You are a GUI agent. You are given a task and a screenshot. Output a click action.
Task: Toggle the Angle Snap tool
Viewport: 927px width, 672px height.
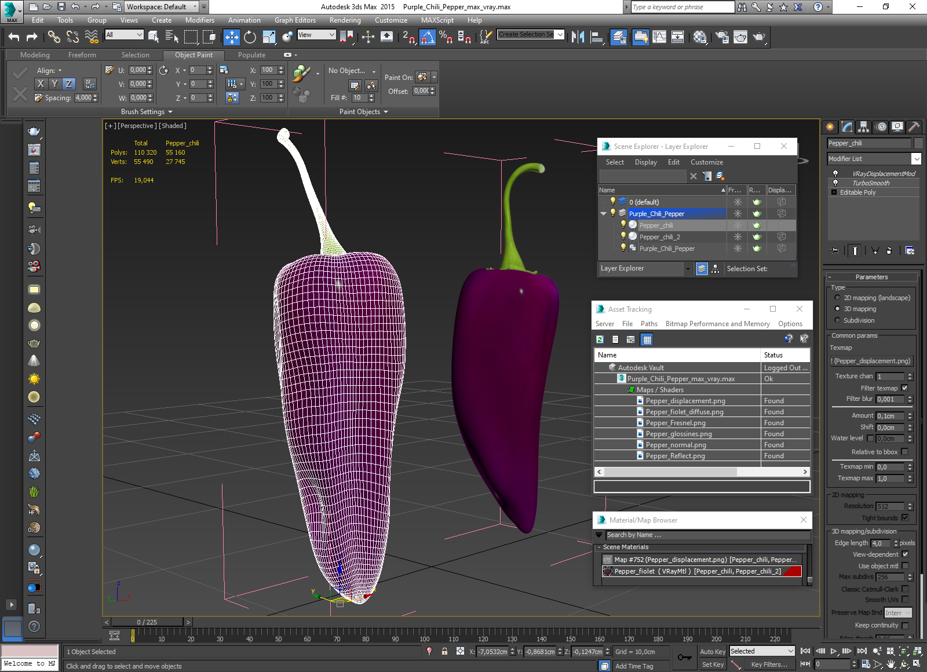[x=427, y=37]
